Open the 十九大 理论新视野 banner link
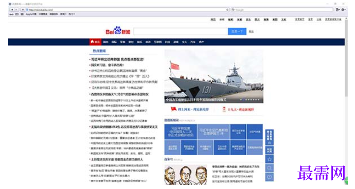Screen dimensions: 355x189 pyautogui.click(x=239, y=109)
